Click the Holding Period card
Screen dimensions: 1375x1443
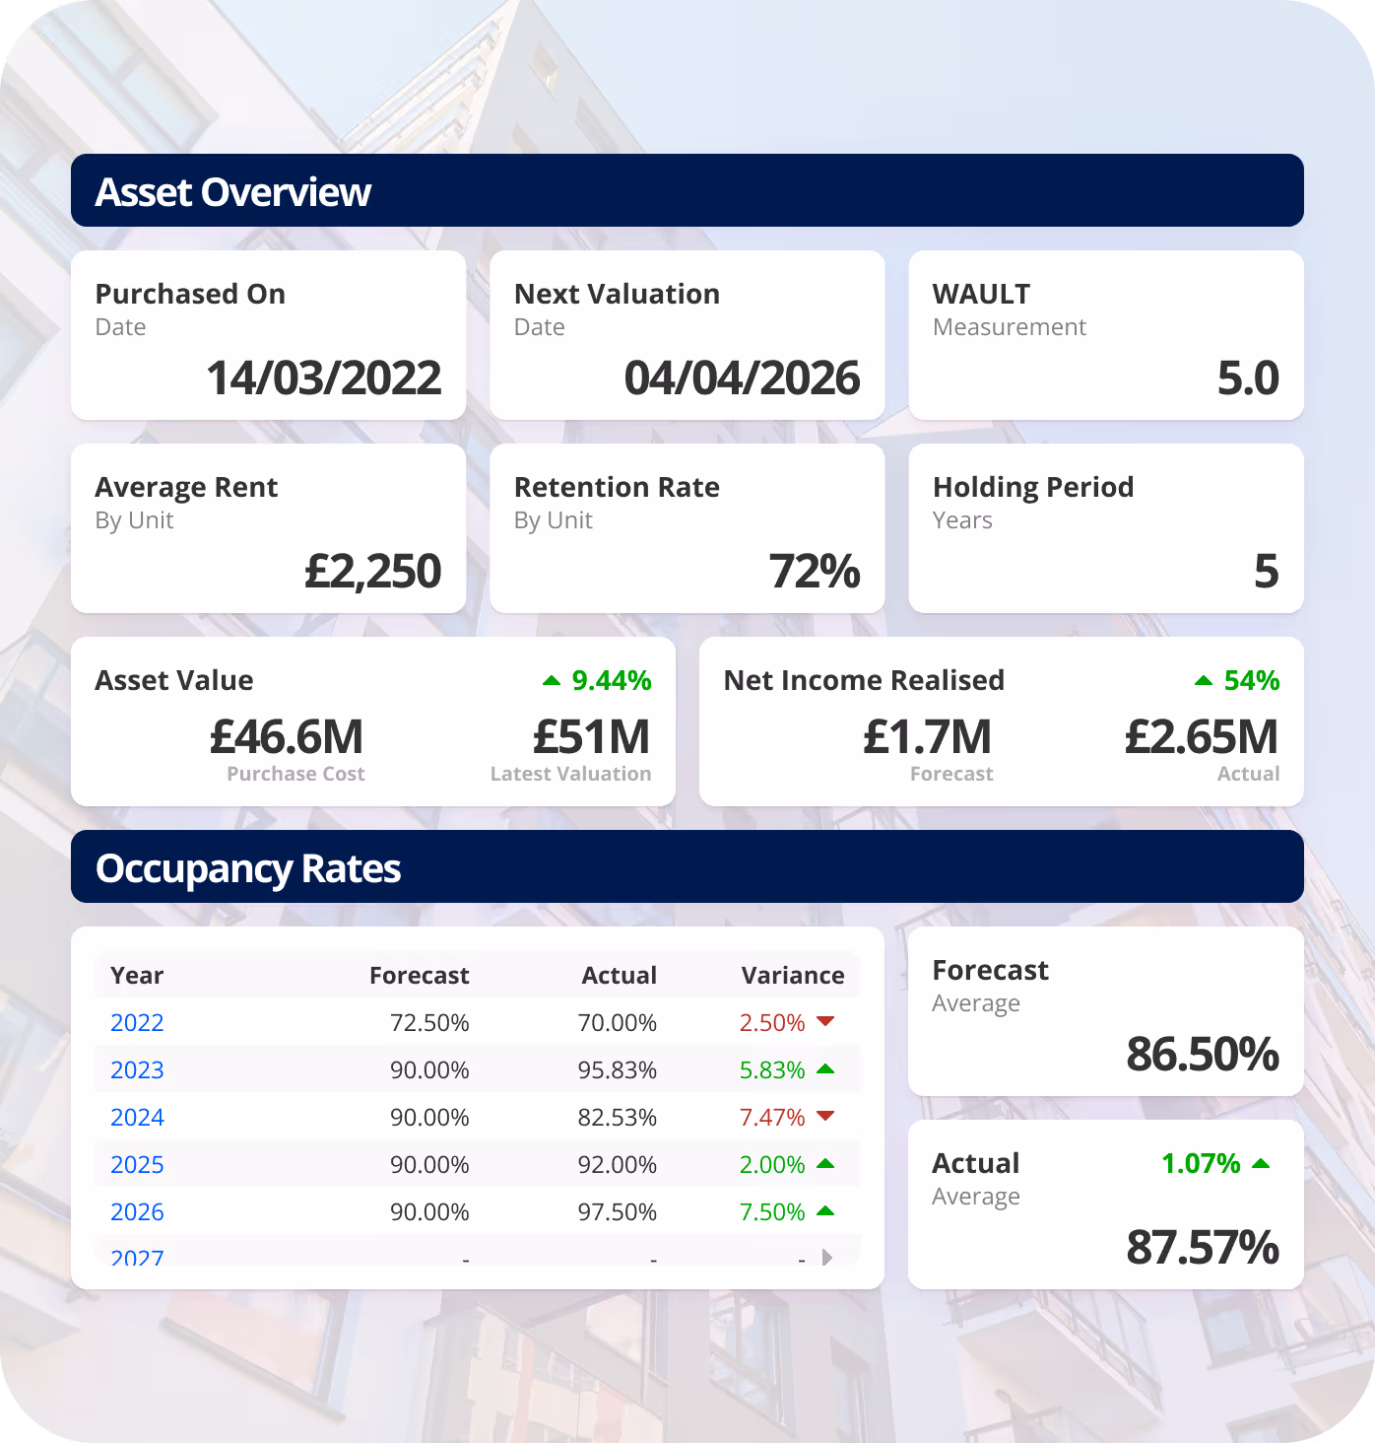pos(1105,528)
